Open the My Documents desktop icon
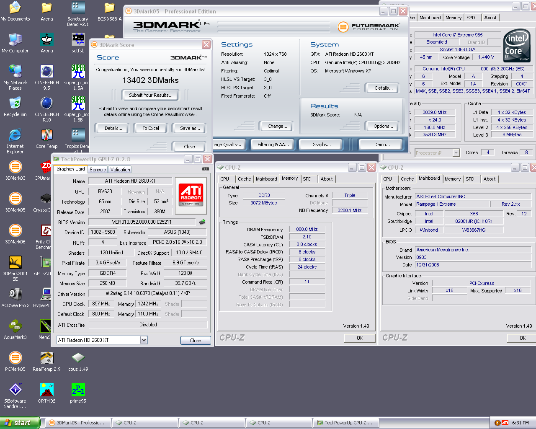 (15, 11)
